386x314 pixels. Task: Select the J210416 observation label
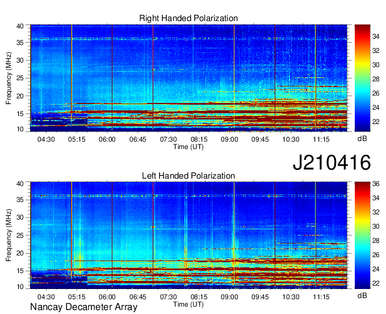pyautogui.click(x=332, y=162)
